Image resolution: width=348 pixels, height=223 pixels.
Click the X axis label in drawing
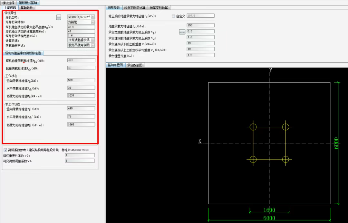coord(200,141)
